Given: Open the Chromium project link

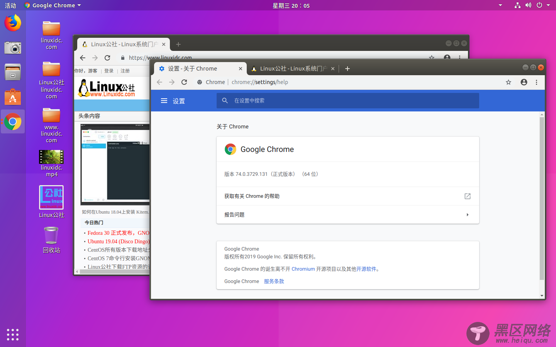Looking at the screenshot, I should click(303, 269).
